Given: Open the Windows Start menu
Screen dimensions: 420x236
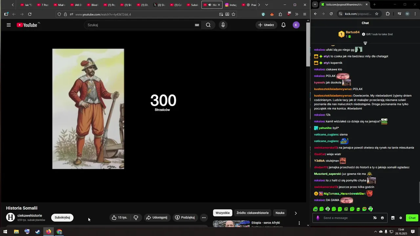Looking at the screenshot, I should [5, 232].
